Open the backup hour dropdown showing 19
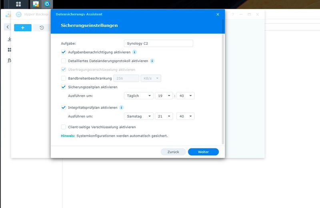This screenshot has width=320, height=208. click(164, 96)
